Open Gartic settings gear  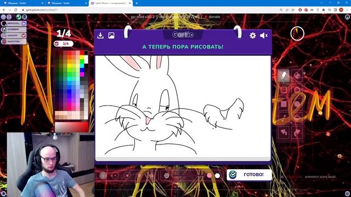coord(253,36)
